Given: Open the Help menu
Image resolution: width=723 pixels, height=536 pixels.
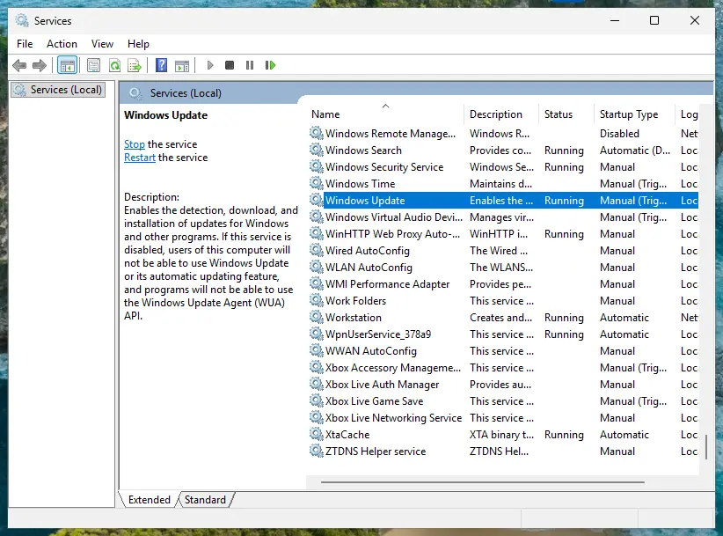Looking at the screenshot, I should (x=138, y=44).
